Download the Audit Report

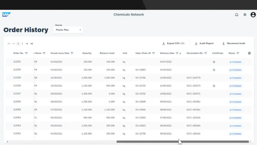point(204,43)
